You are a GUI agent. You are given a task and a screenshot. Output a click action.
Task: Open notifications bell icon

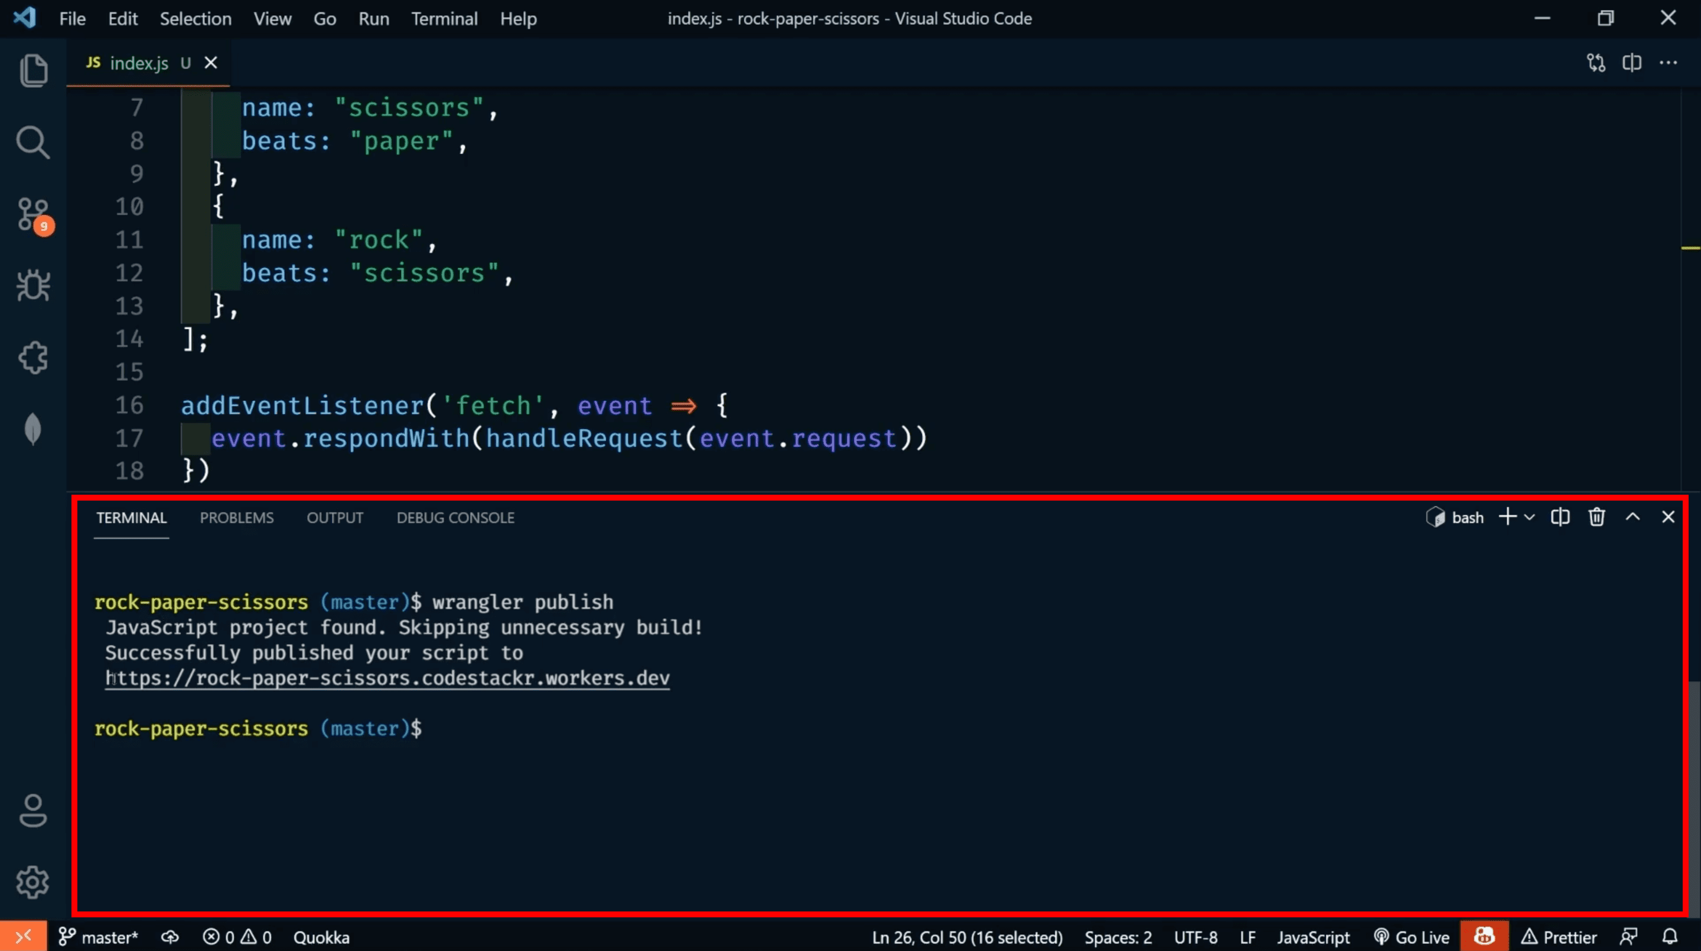tap(1670, 937)
